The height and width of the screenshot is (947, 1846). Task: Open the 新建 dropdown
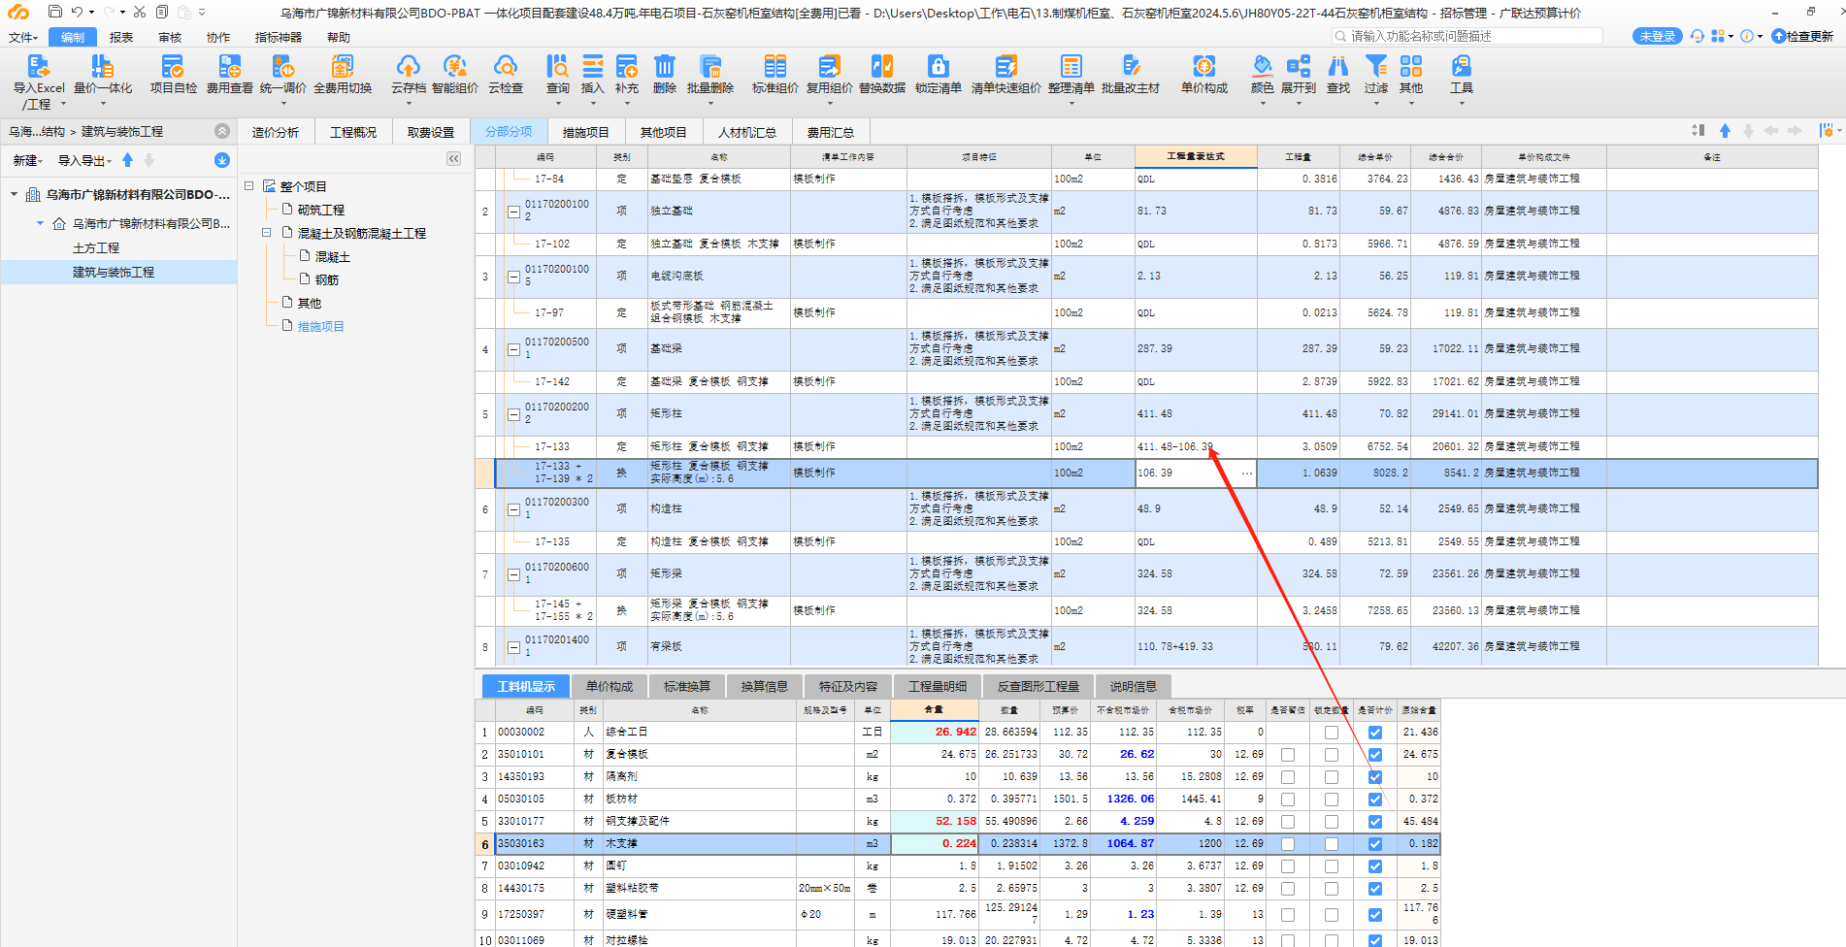pyautogui.click(x=28, y=161)
